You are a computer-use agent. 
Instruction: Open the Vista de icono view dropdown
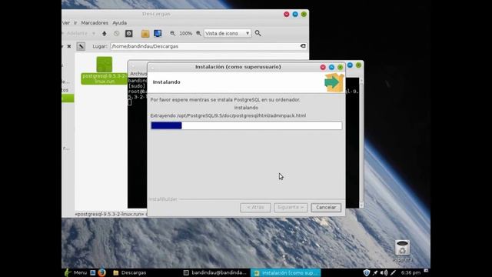coord(228,33)
